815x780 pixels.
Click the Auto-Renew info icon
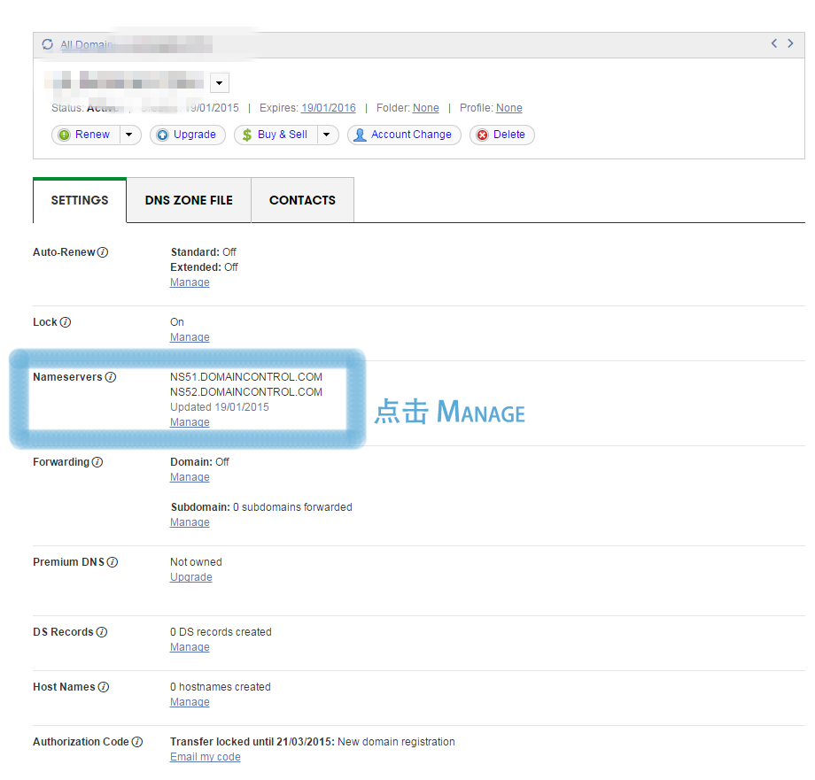[103, 252]
